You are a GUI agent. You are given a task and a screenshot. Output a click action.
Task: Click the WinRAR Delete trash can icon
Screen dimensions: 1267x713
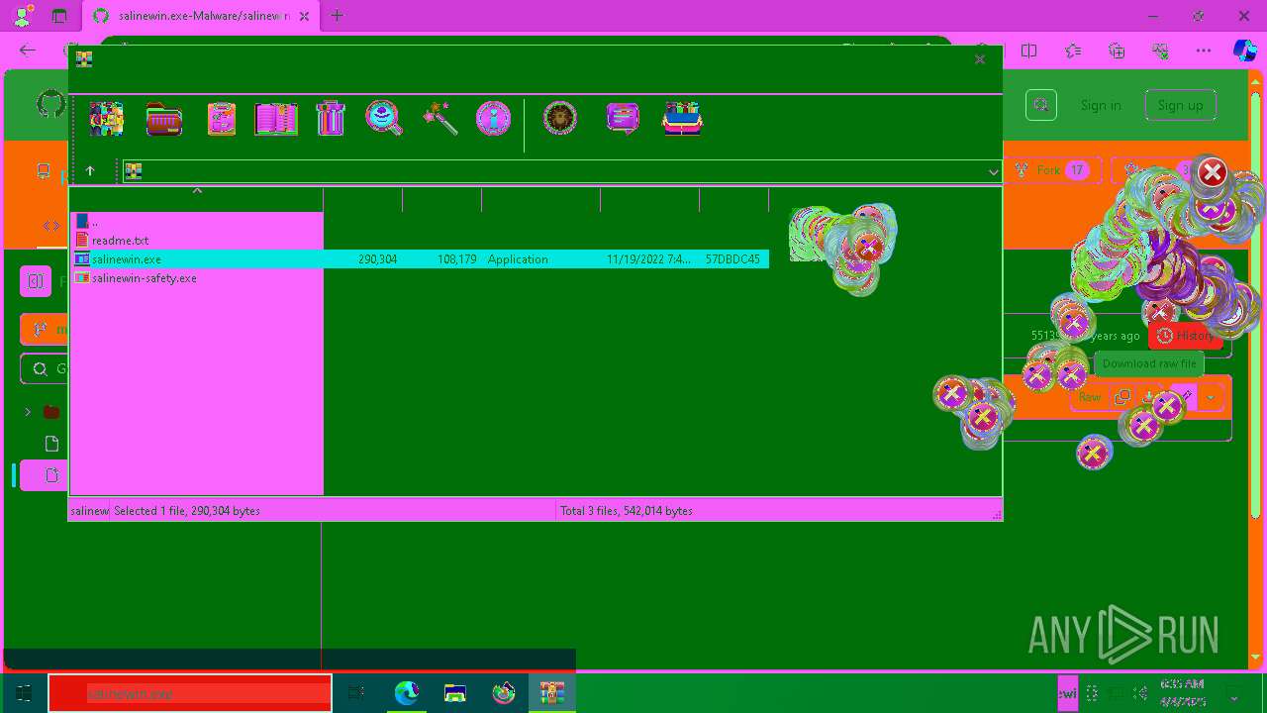(x=331, y=119)
